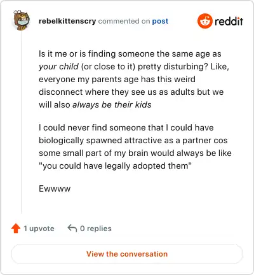This screenshot has height=275, width=254.
Task: Click the first line 'Is it me or is finding'
Action: pos(130,54)
